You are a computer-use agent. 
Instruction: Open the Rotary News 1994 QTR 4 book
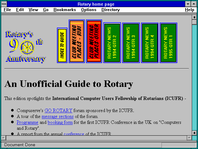click(x=150, y=43)
